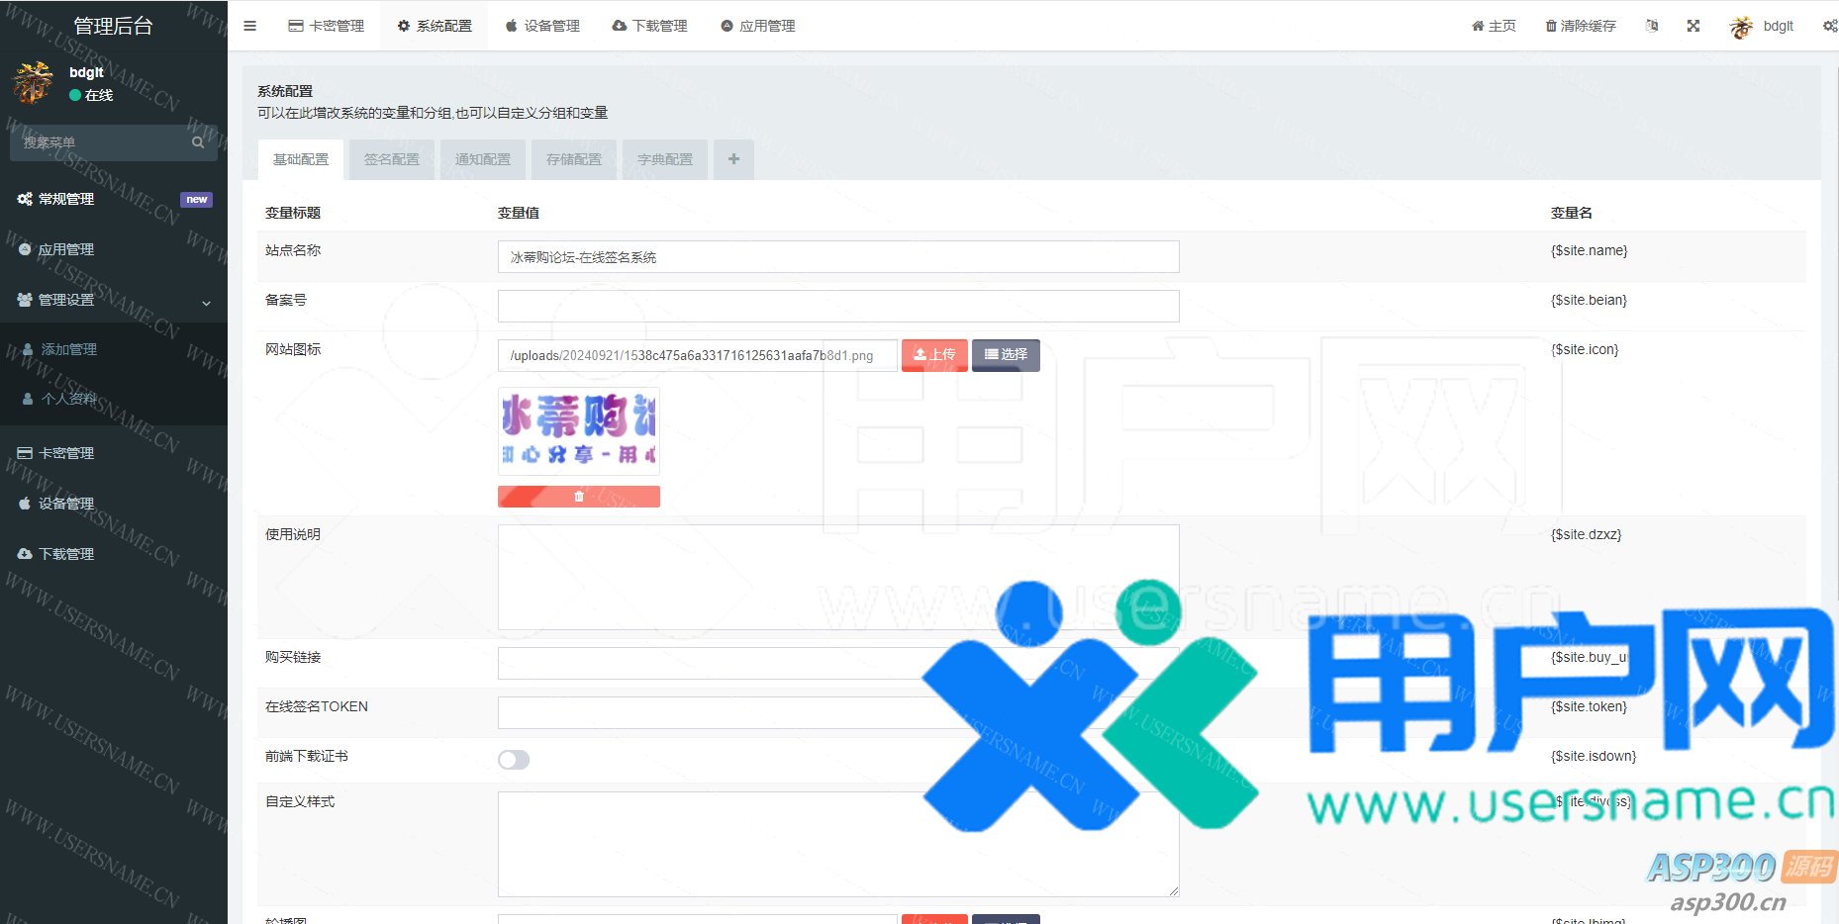Click the plus icon to add config group
1839x924 pixels.
[733, 159]
